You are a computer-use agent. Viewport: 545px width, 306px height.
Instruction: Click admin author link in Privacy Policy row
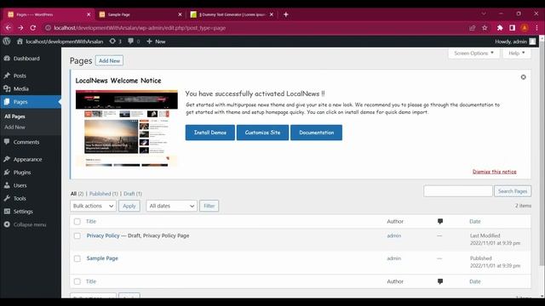pos(393,235)
